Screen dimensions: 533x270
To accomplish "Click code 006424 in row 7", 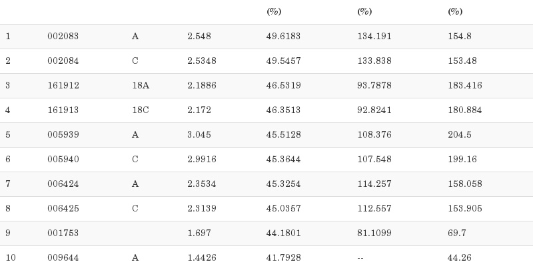I will pyautogui.click(x=63, y=184).
